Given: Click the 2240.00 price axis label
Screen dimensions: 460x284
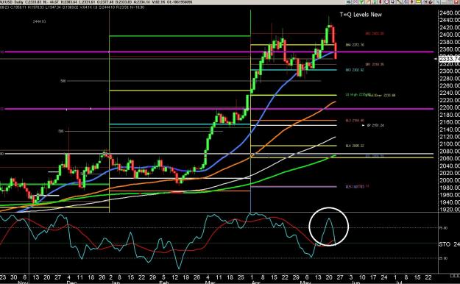Looking at the screenshot, I should tap(449, 93).
